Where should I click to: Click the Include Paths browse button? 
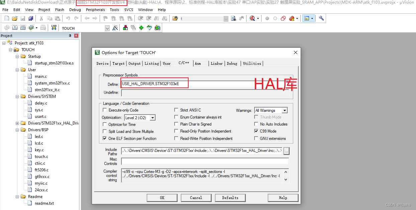286,151
